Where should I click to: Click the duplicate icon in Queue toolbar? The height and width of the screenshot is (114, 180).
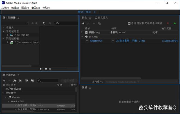pos(99,24)
